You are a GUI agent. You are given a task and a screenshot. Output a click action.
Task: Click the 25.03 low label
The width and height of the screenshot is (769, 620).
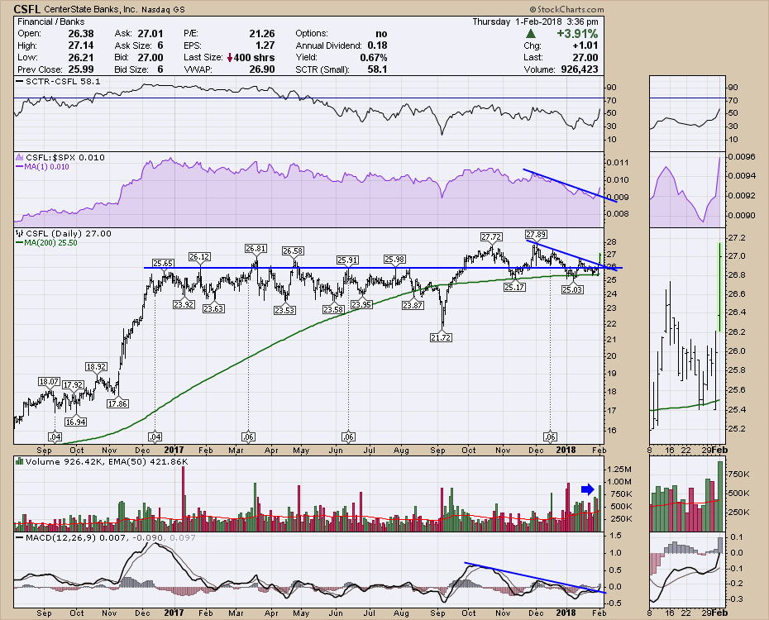click(572, 289)
